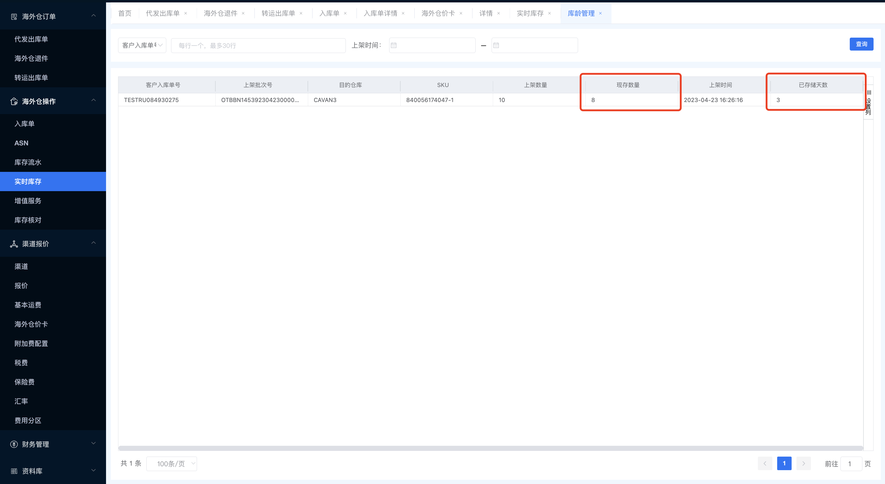Screen dimensions: 885x484
Task: Close the 海外仓价卡 tab
Action: pyautogui.click(x=461, y=13)
